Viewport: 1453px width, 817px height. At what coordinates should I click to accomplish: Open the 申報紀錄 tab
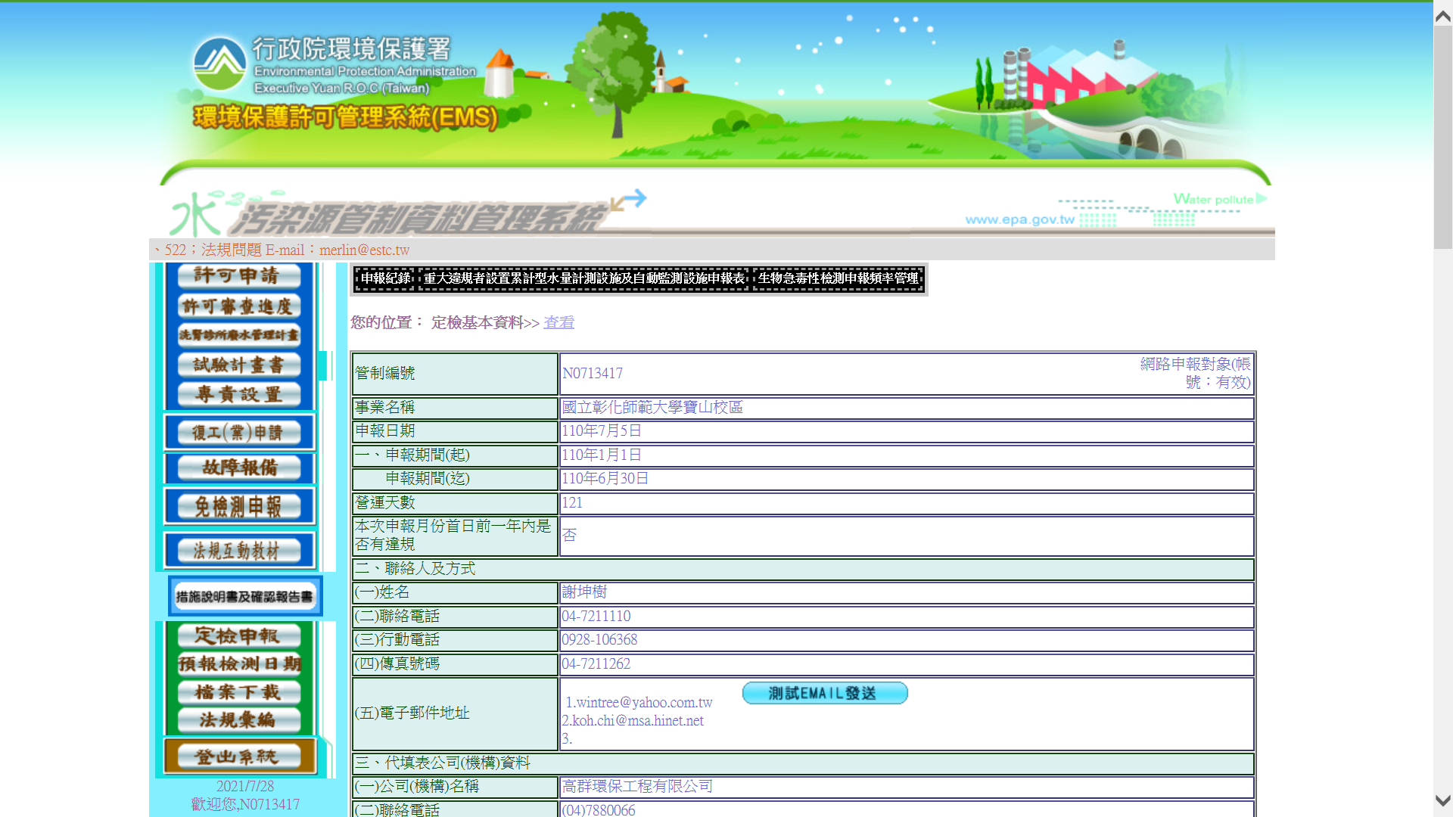pyautogui.click(x=385, y=278)
